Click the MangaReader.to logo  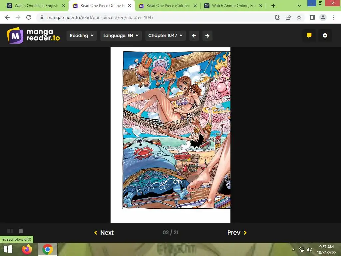[x=33, y=35]
